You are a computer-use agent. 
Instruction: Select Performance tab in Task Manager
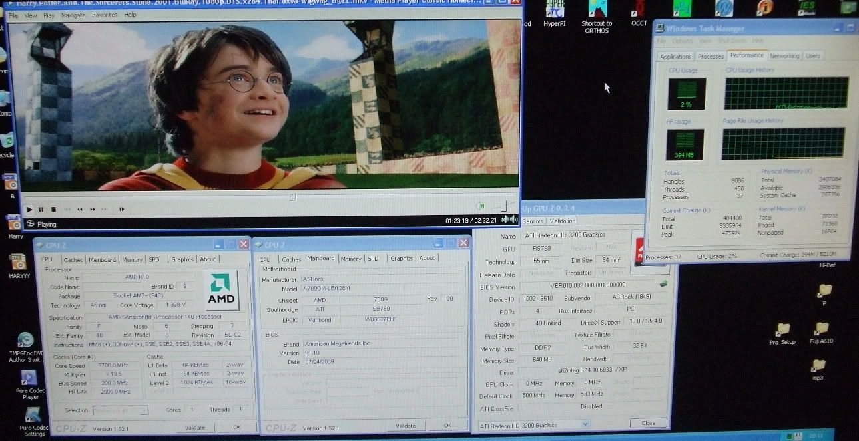point(746,55)
